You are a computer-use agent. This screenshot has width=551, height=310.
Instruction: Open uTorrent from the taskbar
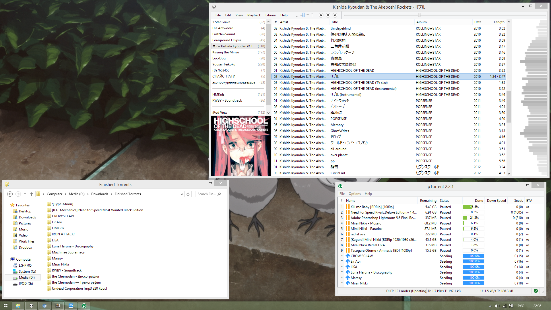tap(84, 306)
